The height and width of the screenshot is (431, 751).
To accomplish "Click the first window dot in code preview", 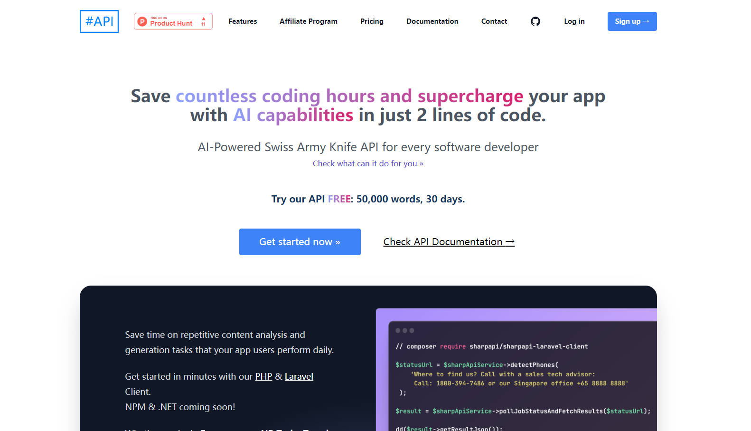I will point(398,330).
